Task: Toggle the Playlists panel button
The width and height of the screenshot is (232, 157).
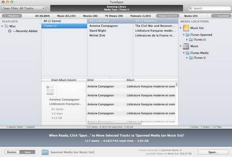Action: coord(12,16)
